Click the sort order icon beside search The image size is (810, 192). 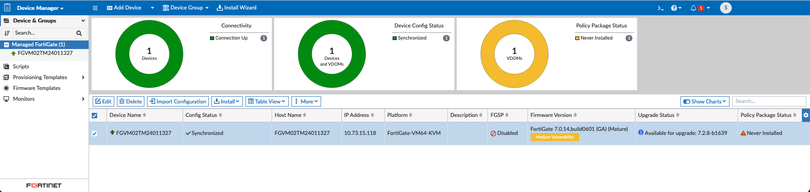7,33
